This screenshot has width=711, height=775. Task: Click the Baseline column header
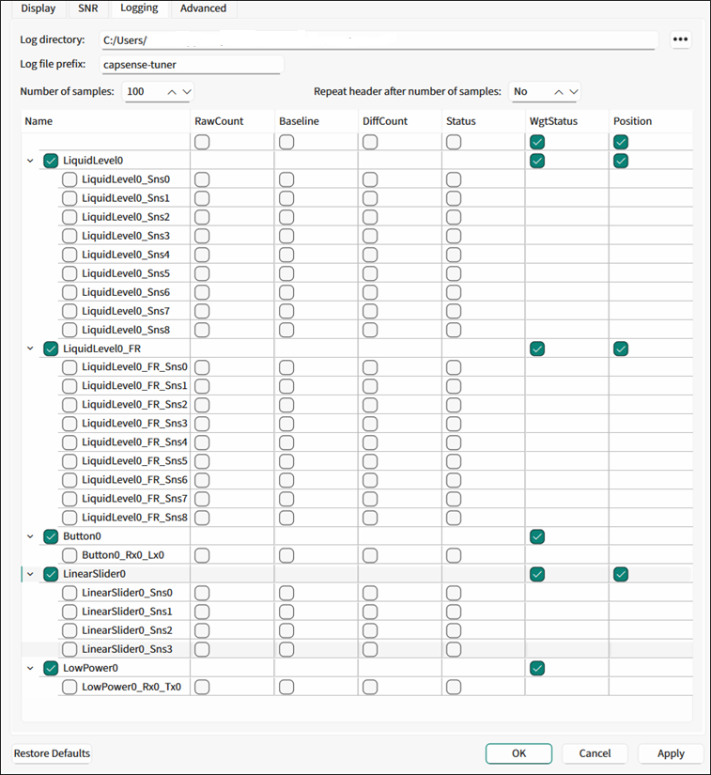click(x=299, y=121)
